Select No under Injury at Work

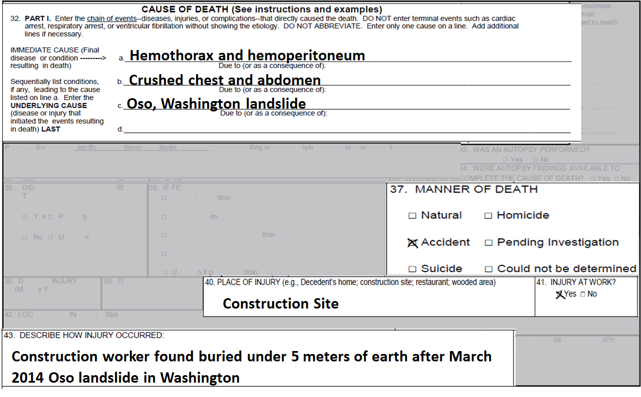click(x=582, y=294)
